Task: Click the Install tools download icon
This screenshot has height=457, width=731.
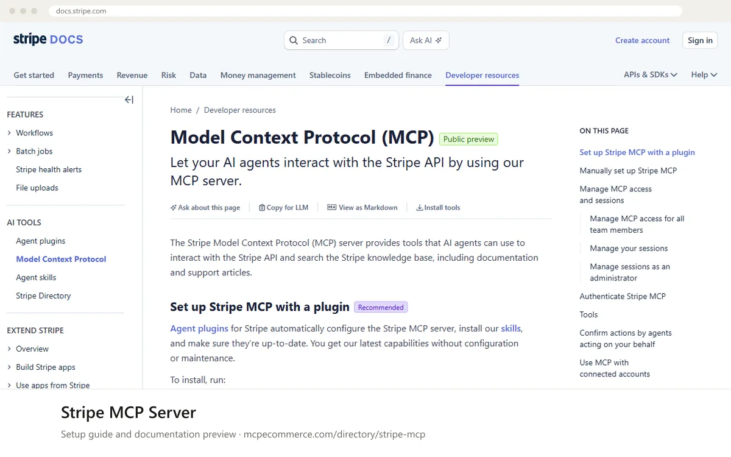Action: [420, 208]
